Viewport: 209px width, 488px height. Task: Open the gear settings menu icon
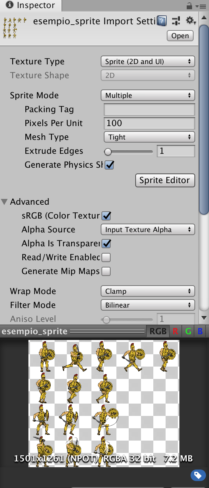(190, 20)
